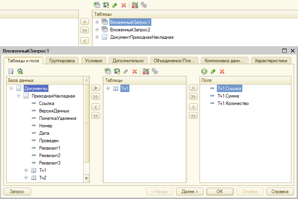Expand the ВложенныйЗапрос2 tree node
The image size is (298, 199).
click(x=97, y=30)
